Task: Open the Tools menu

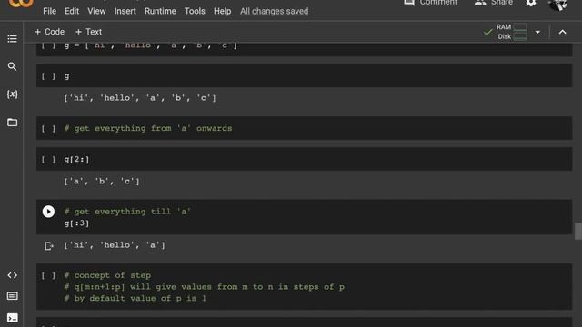Action: [x=195, y=11]
